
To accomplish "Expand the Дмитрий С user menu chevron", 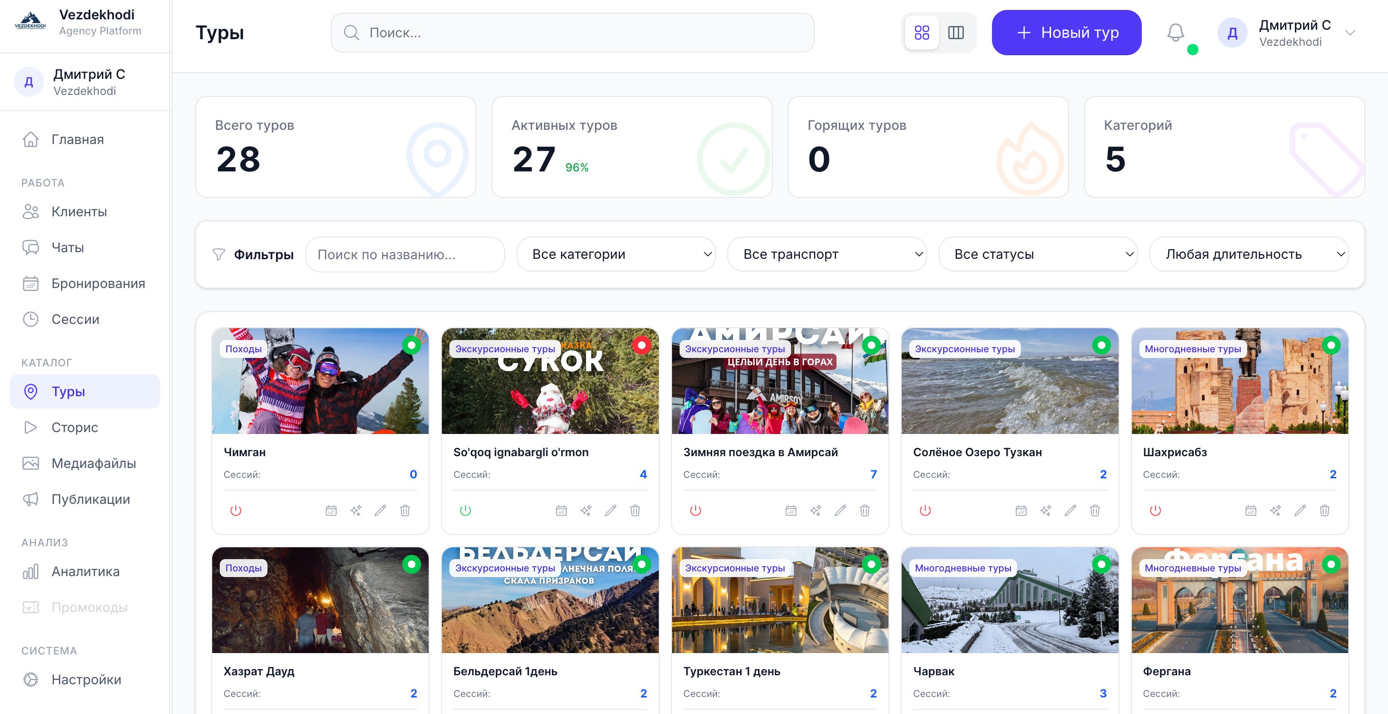I will click(1350, 33).
